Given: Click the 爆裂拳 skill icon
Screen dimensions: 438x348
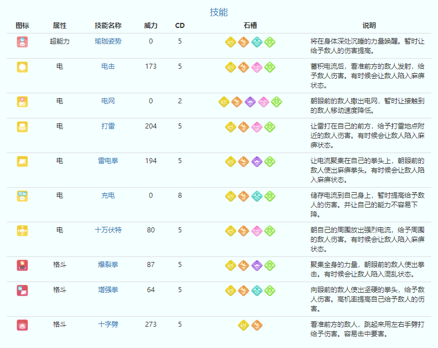Looking at the screenshot, I should [x=22, y=265].
